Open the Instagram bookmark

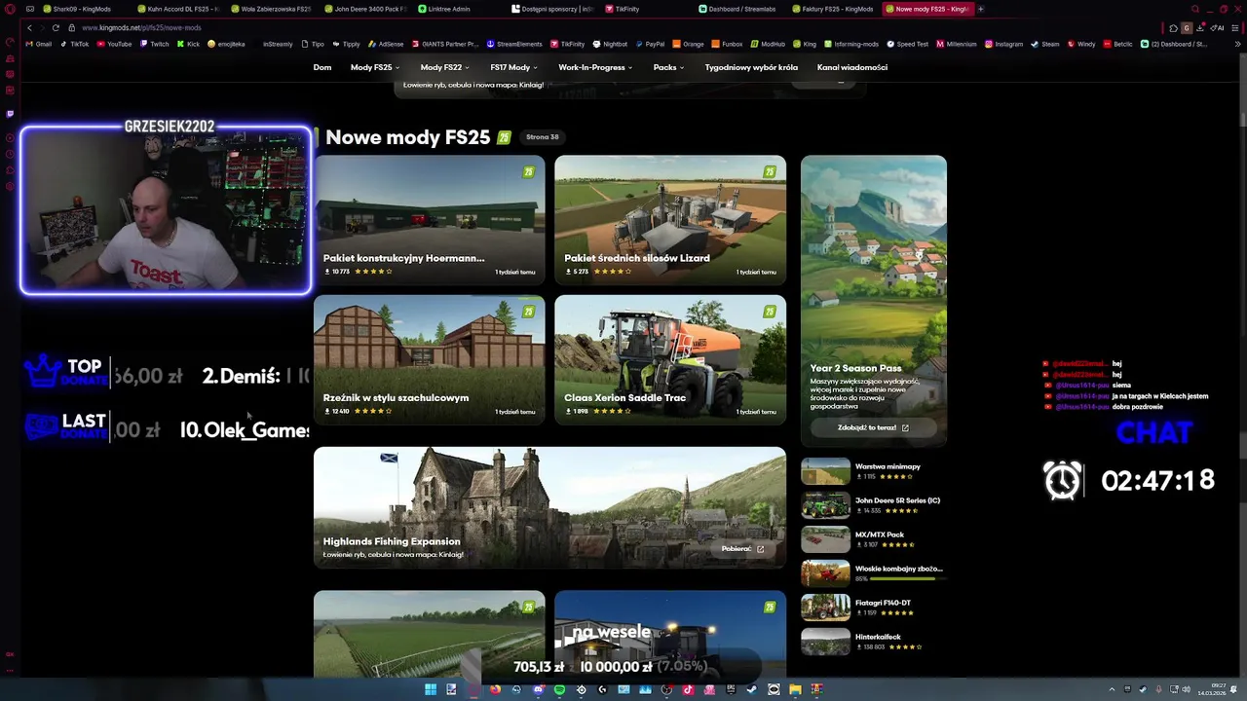(x=1003, y=44)
